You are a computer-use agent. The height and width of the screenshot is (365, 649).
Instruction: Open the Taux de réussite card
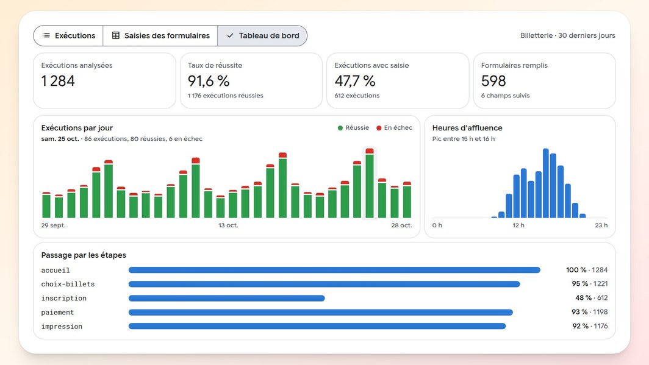[x=251, y=80]
